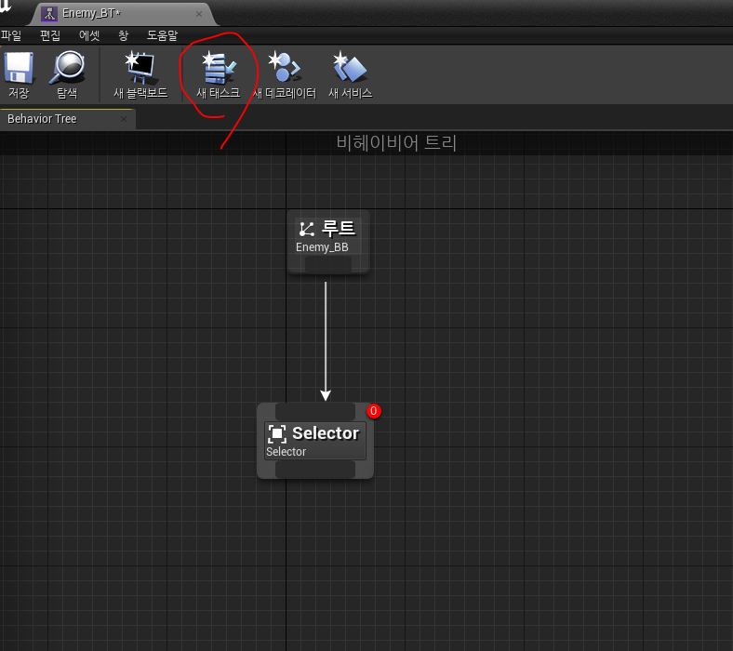Select the Root (루트) node
733x651 pixels.
(328, 242)
